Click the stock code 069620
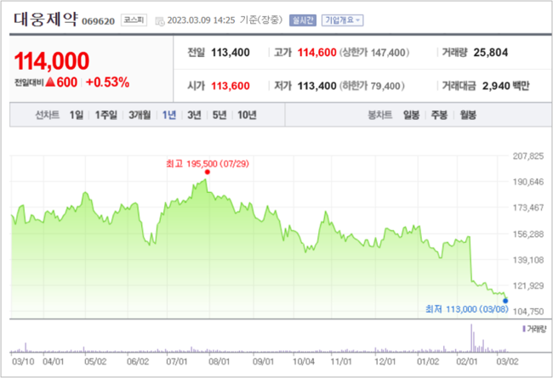The image size is (553, 378). (x=98, y=21)
